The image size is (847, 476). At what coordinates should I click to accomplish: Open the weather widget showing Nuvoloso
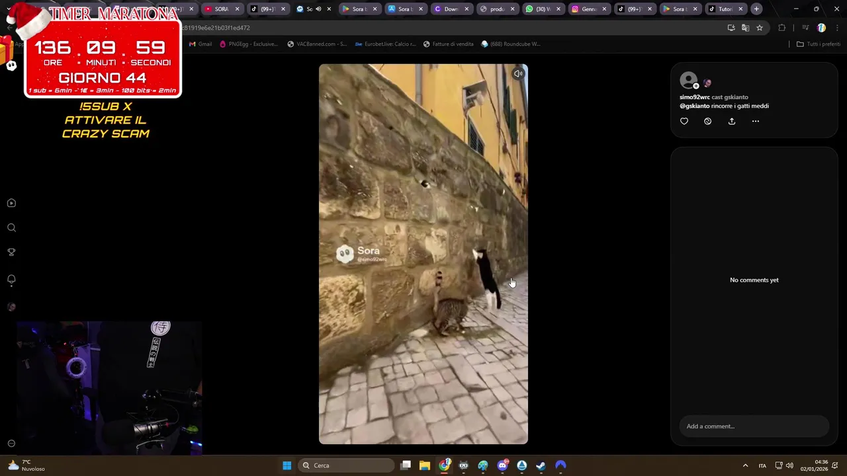pos(26,465)
